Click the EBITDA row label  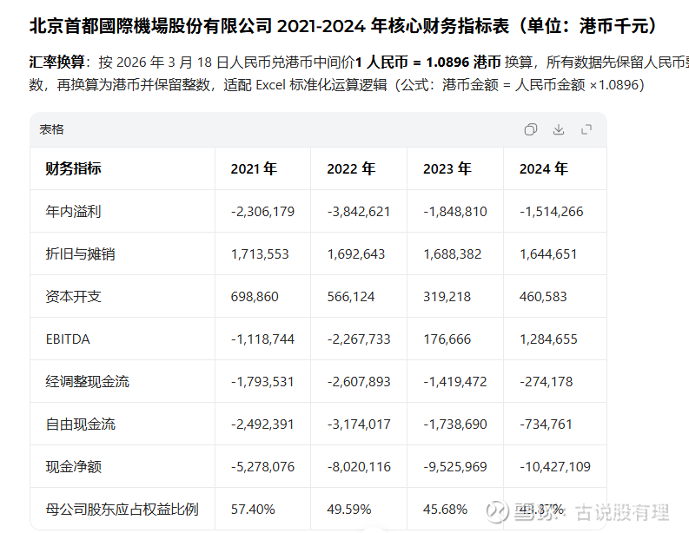[68, 339]
